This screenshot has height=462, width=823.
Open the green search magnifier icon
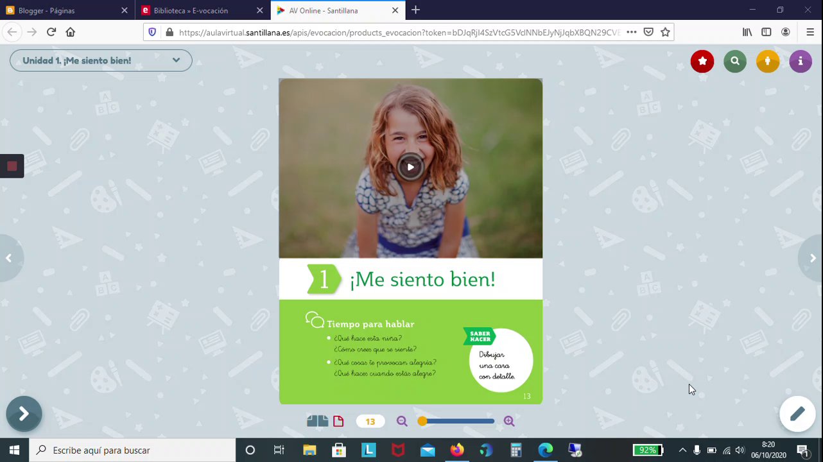point(735,61)
